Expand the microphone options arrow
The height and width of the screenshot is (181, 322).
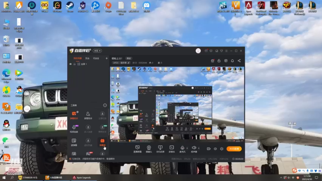(187, 148)
